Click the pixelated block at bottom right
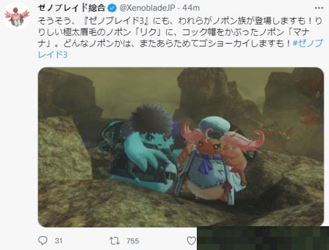 [x=263, y=238]
